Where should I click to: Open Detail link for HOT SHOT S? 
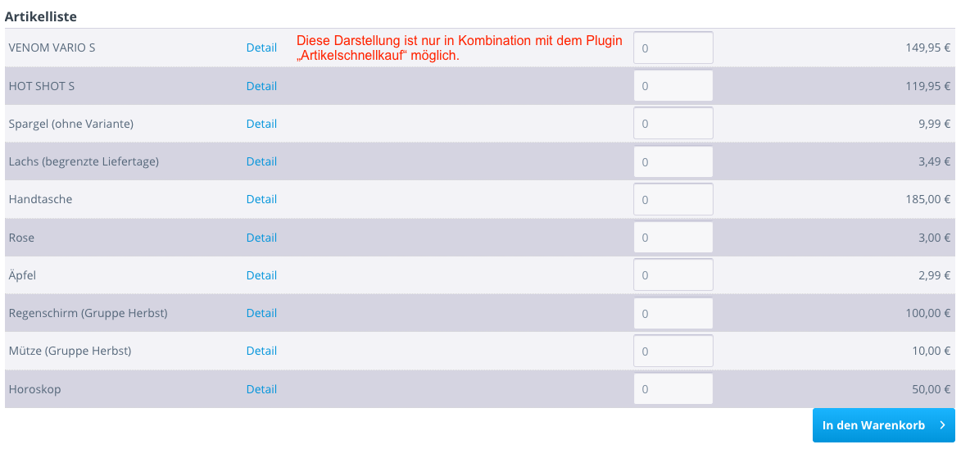pyautogui.click(x=261, y=86)
